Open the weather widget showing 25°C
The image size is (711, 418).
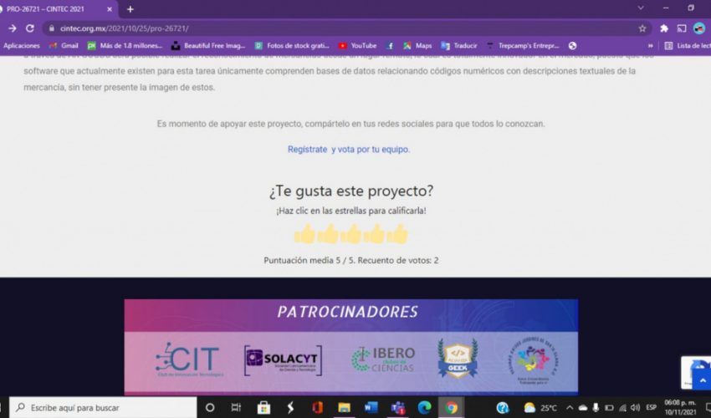pos(540,408)
